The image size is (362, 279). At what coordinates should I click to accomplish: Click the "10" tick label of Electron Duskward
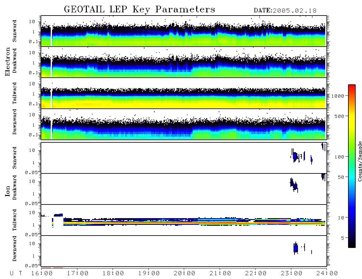[x=32, y=53]
